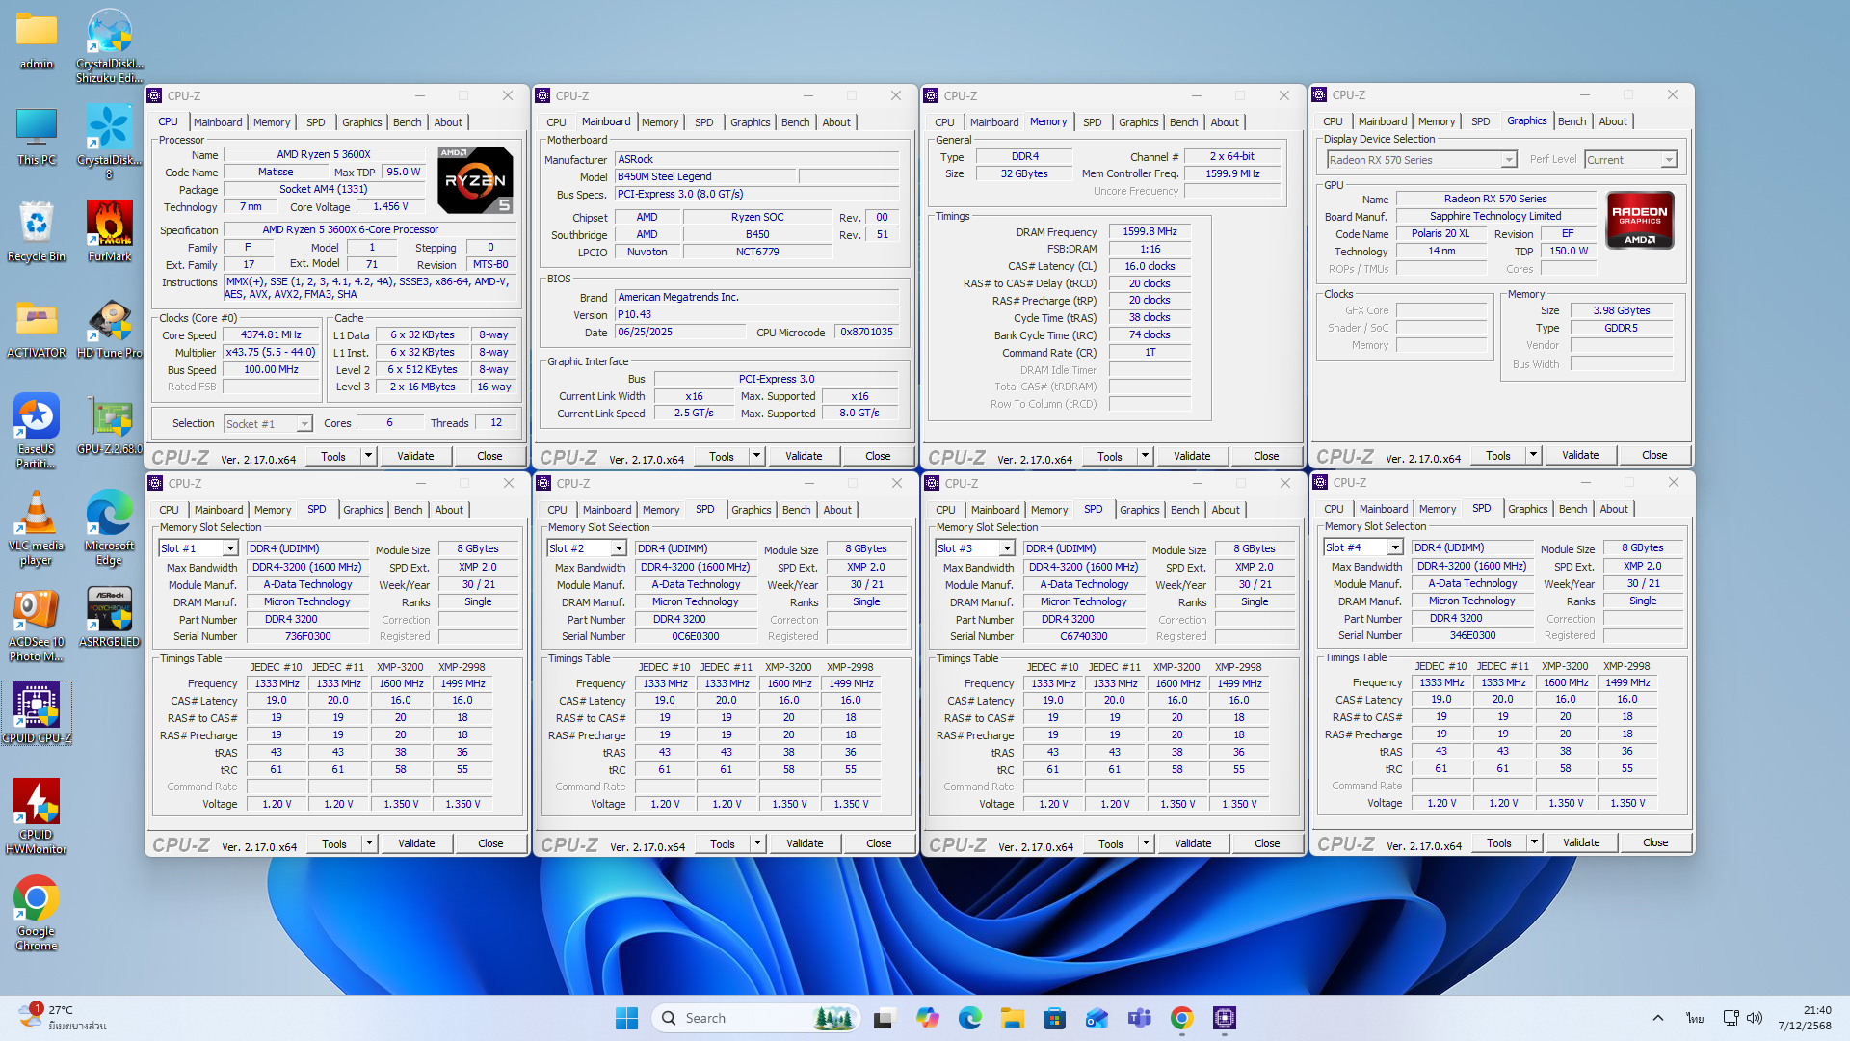Switch to Bench tab in CPU window

pos(407,122)
